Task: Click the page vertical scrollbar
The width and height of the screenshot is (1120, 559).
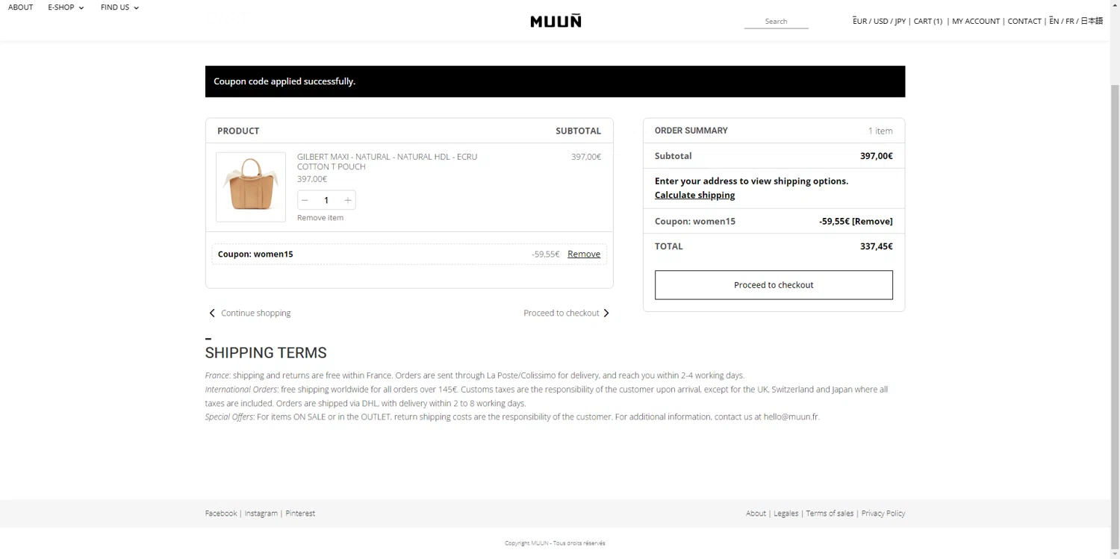Action: click(1115, 299)
